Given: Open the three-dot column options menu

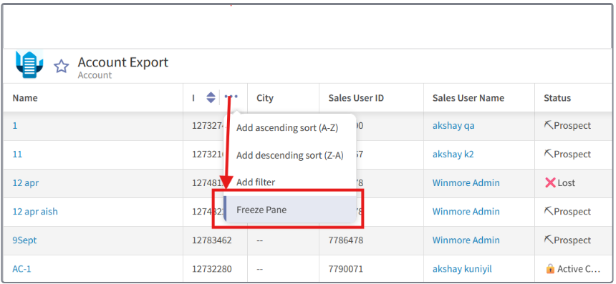Looking at the screenshot, I should pyautogui.click(x=231, y=97).
